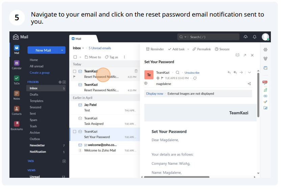The width and height of the screenshot is (281, 193).
Task: Click the notifications bell icon
Action: pos(254,37)
